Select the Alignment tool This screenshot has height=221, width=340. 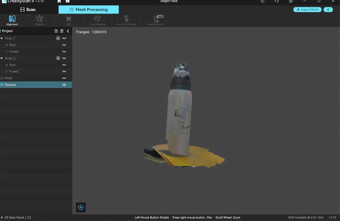12,20
